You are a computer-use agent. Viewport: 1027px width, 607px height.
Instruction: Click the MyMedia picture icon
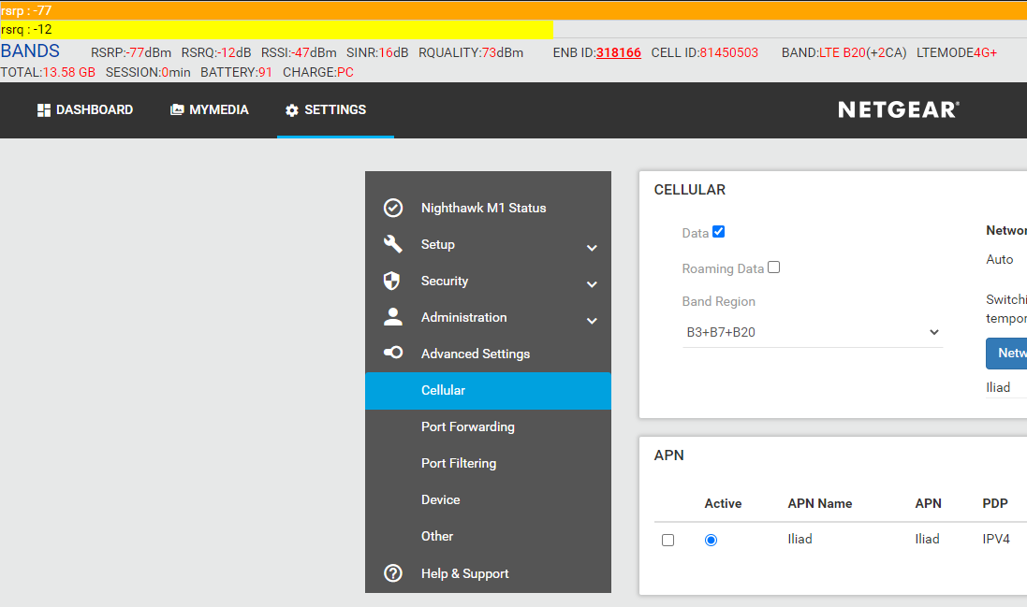coord(177,109)
